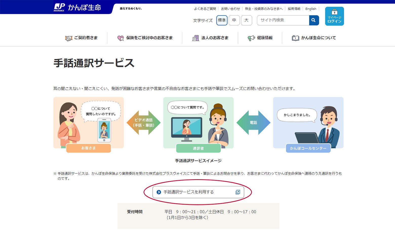395x234 pixels.
Task: Click the 通訳者 illustration panel
Action: click(198, 125)
